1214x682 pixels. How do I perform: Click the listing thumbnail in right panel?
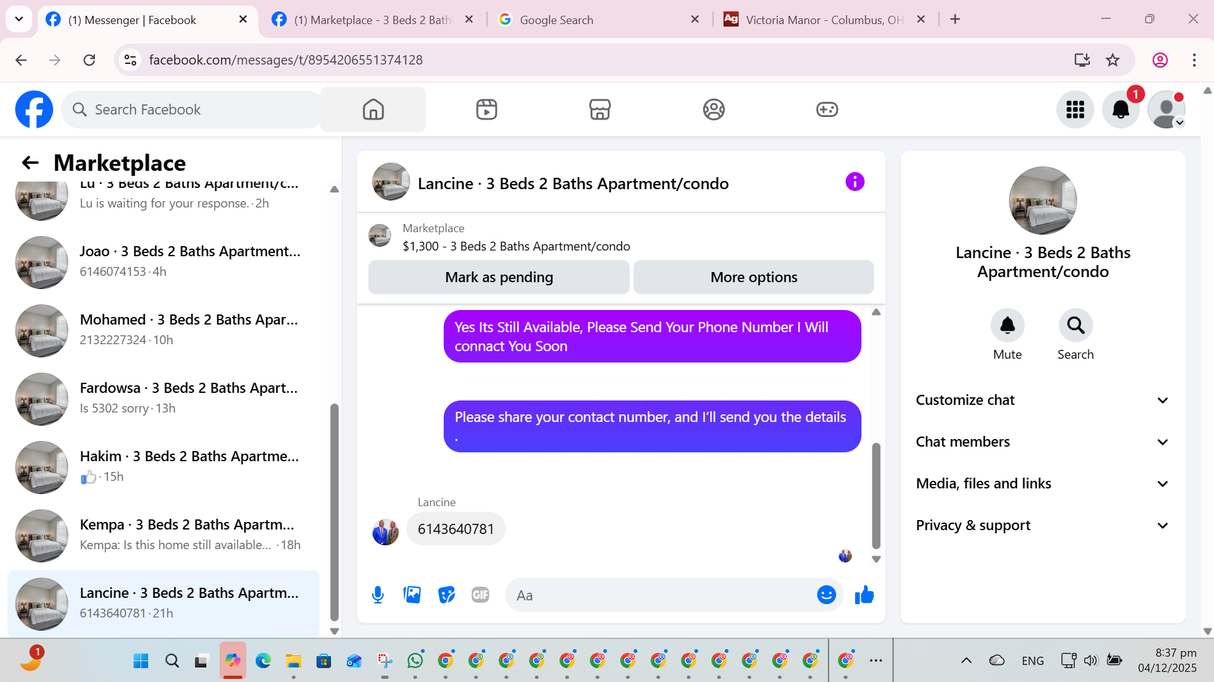click(1042, 201)
